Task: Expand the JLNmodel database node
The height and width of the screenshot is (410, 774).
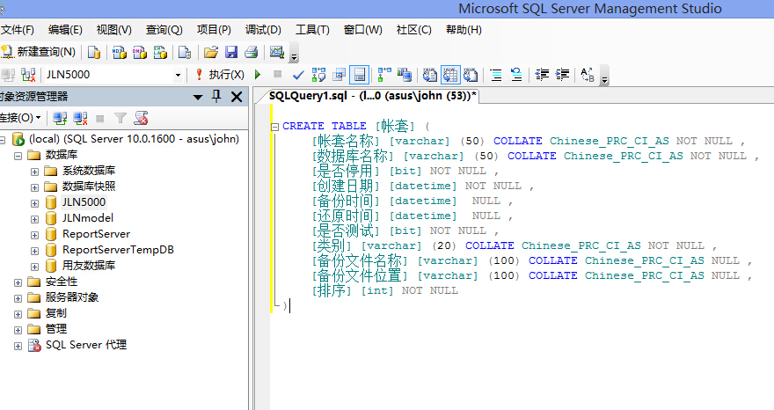Action: [x=34, y=218]
